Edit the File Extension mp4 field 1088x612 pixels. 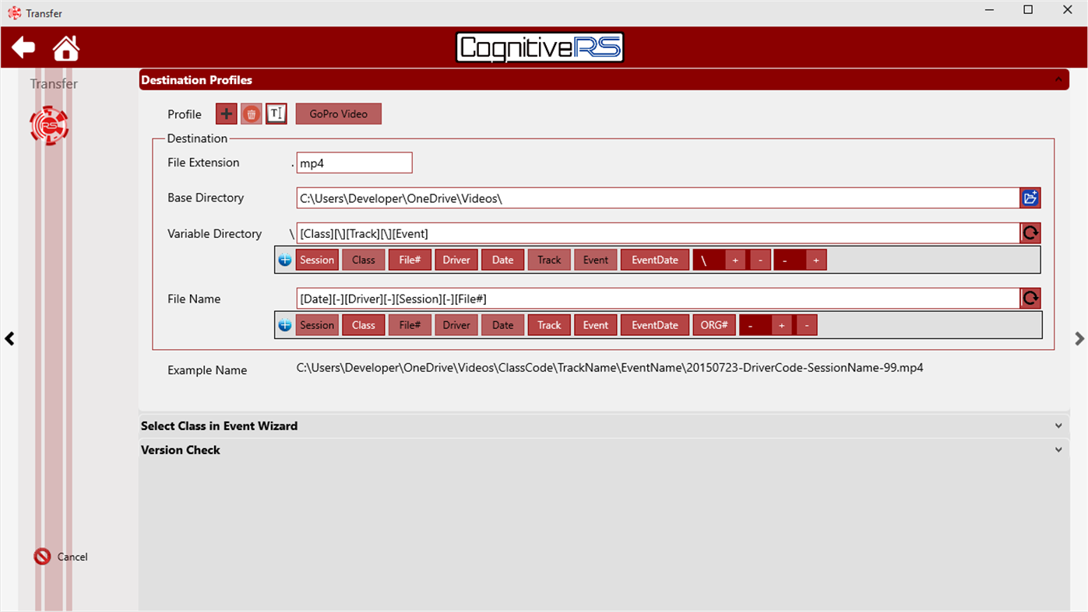point(354,163)
